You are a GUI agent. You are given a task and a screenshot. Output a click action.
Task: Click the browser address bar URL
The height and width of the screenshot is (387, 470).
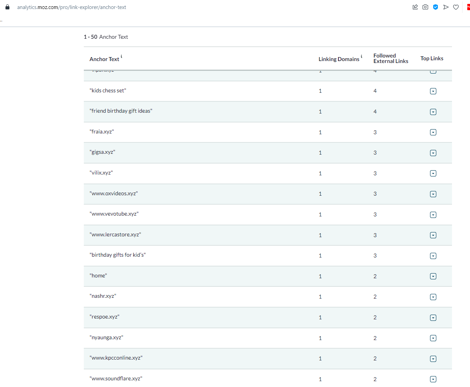pyautogui.click(x=72, y=7)
